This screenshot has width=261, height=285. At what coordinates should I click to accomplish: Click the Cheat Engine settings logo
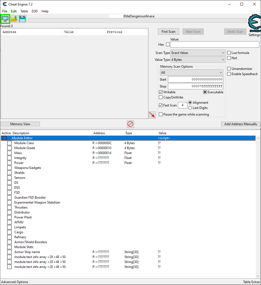[254, 25]
